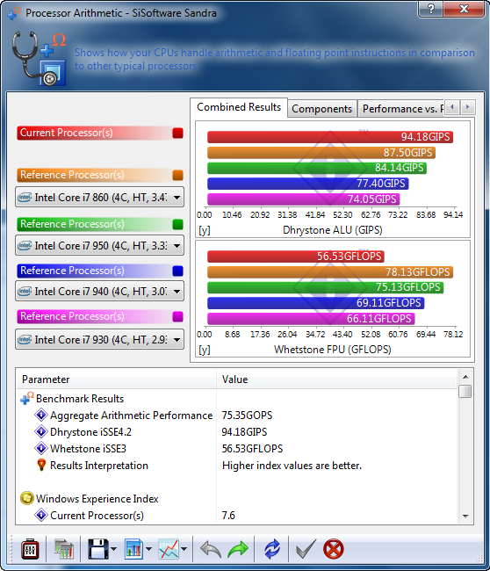Click the results list scroll up arrow
The width and height of the screenshot is (490, 571).
tap(465, 377)
